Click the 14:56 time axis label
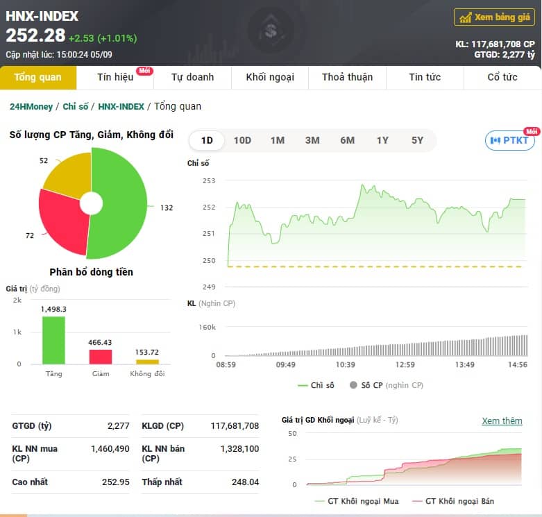542x517 pixels. [518, 364]
